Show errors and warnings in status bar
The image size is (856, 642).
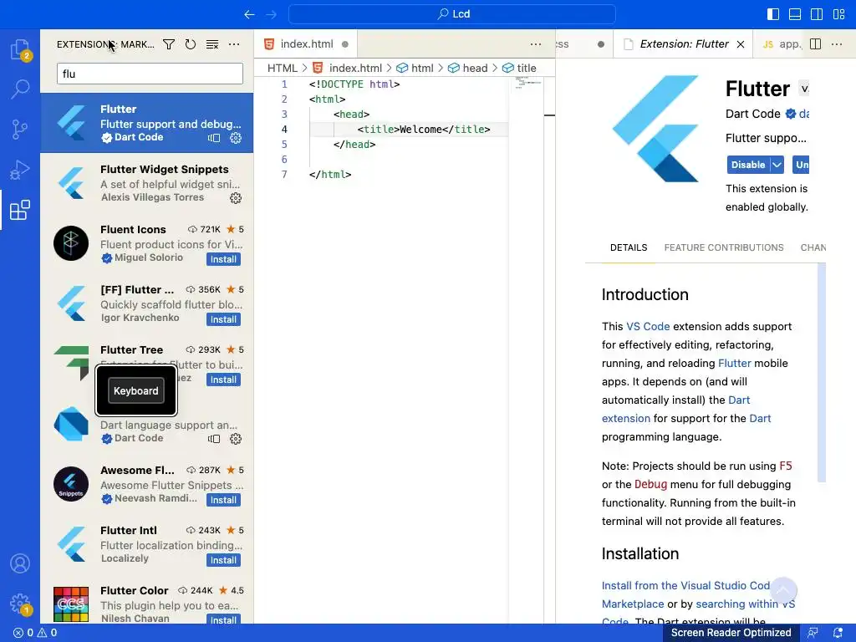tap(35, 633)
